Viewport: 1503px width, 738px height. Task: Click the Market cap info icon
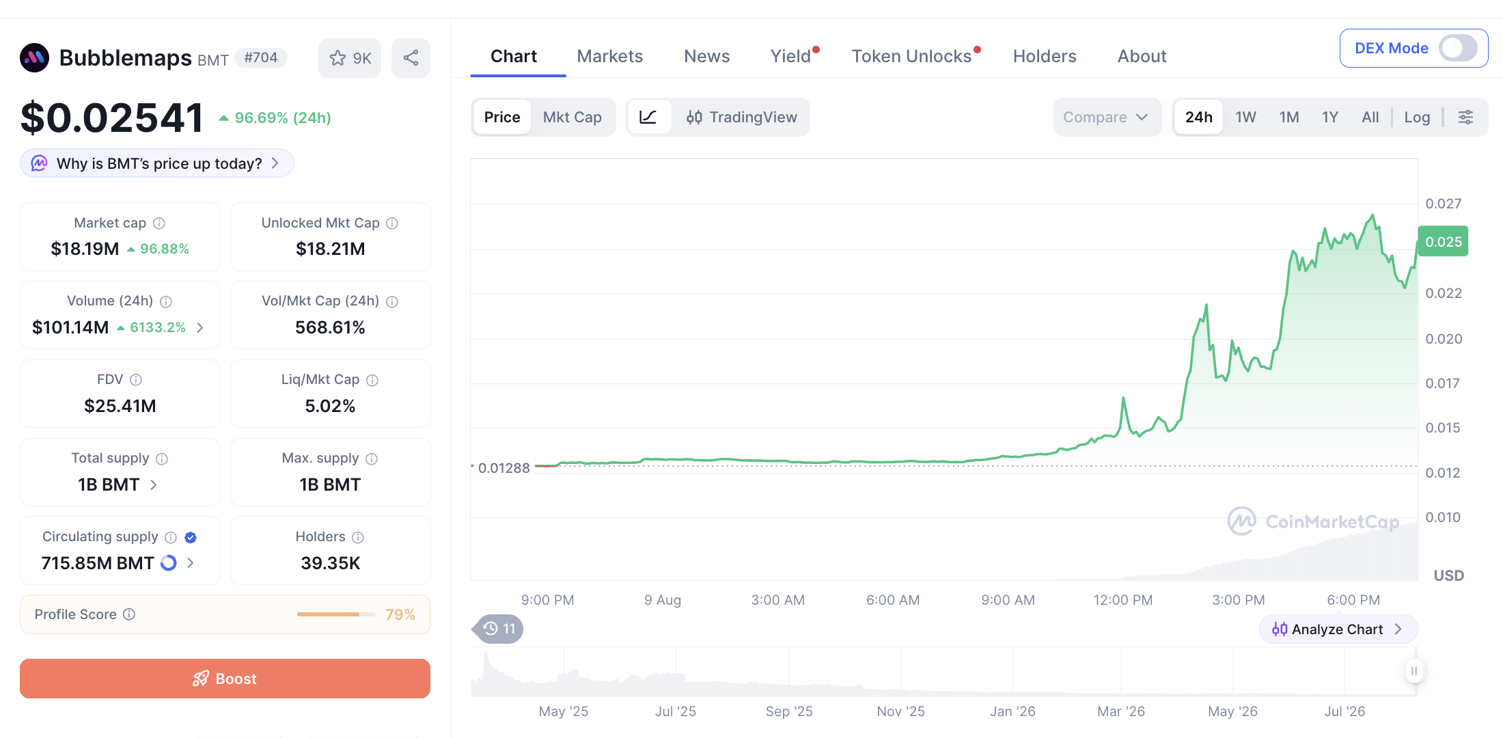point(159,223)
